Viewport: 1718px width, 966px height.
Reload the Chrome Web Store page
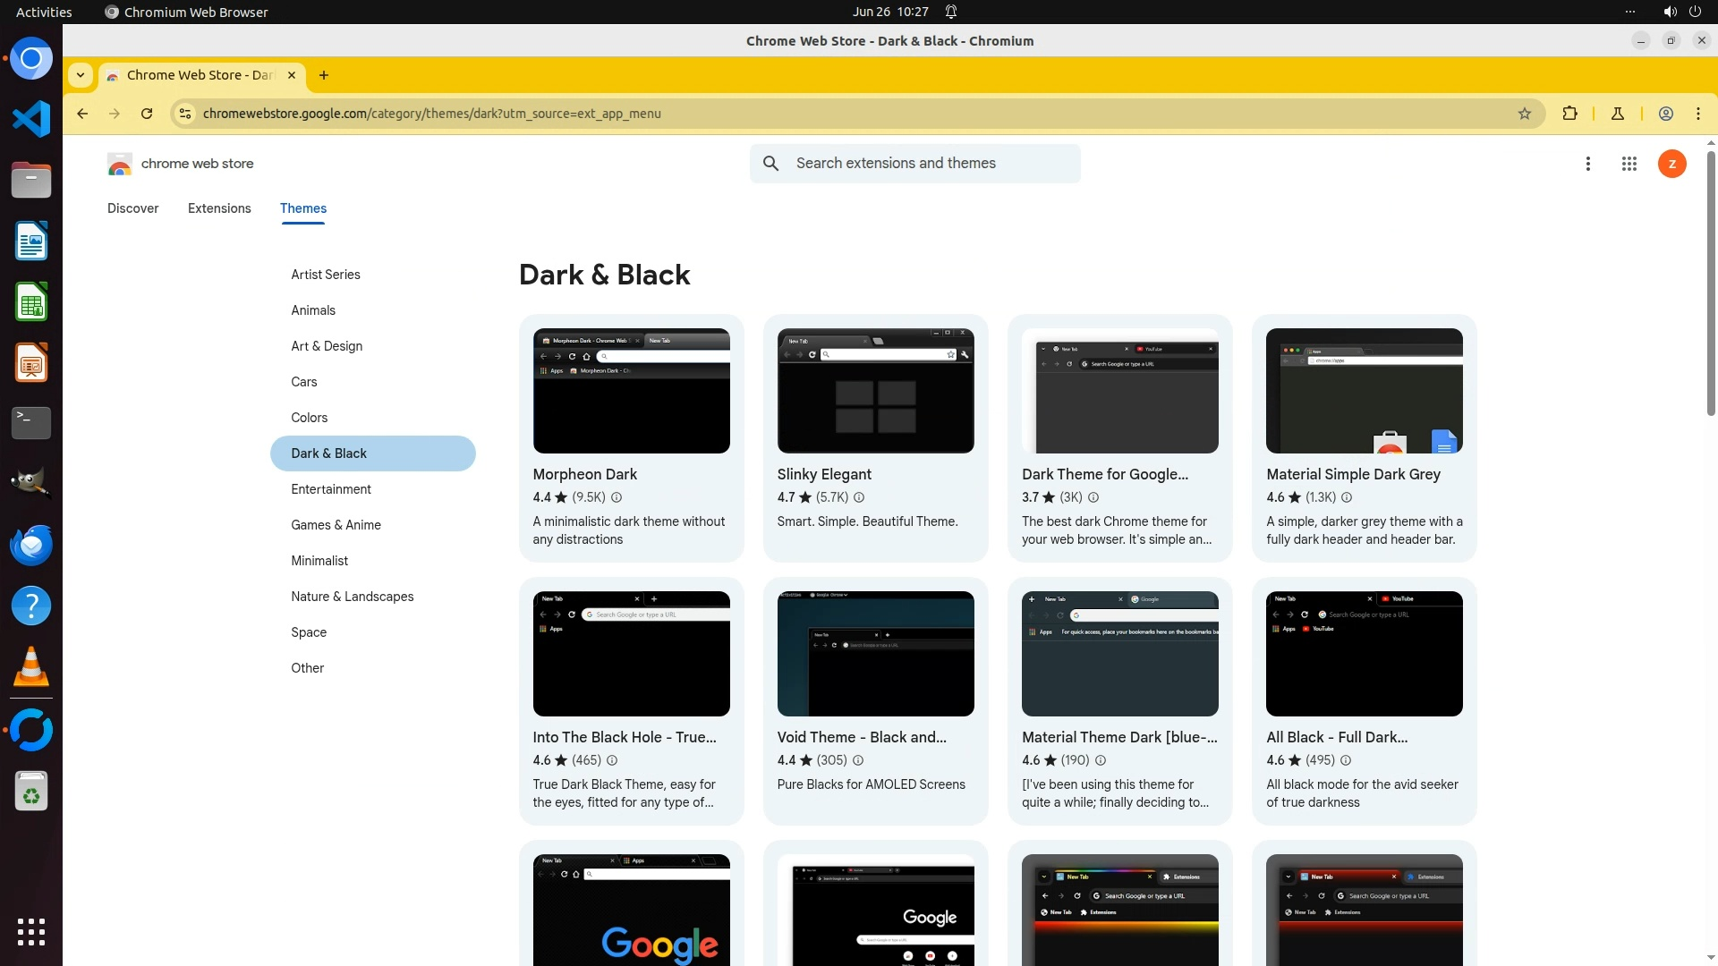(147, 114)
